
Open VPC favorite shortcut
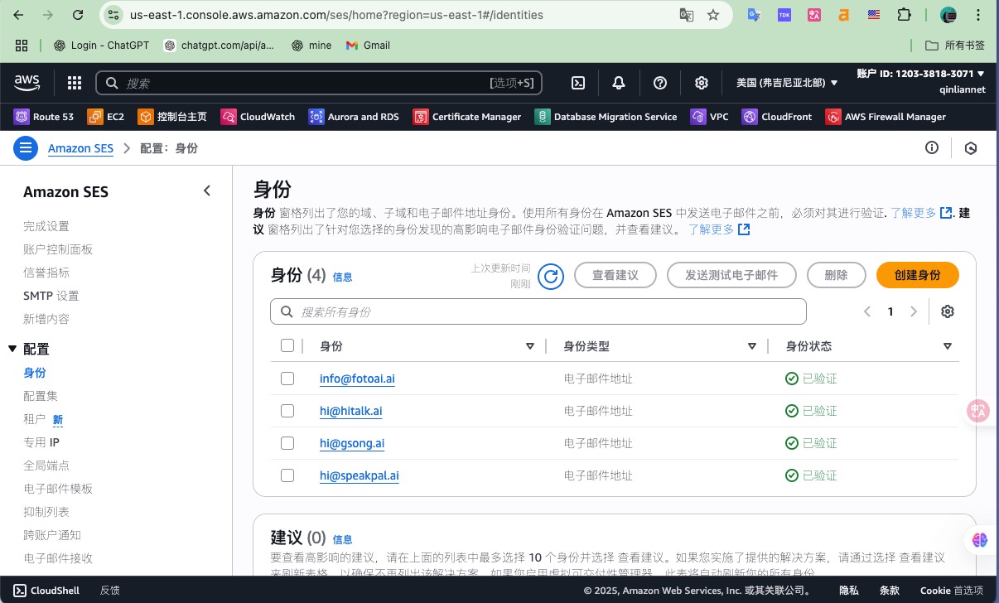coord(710,117)
